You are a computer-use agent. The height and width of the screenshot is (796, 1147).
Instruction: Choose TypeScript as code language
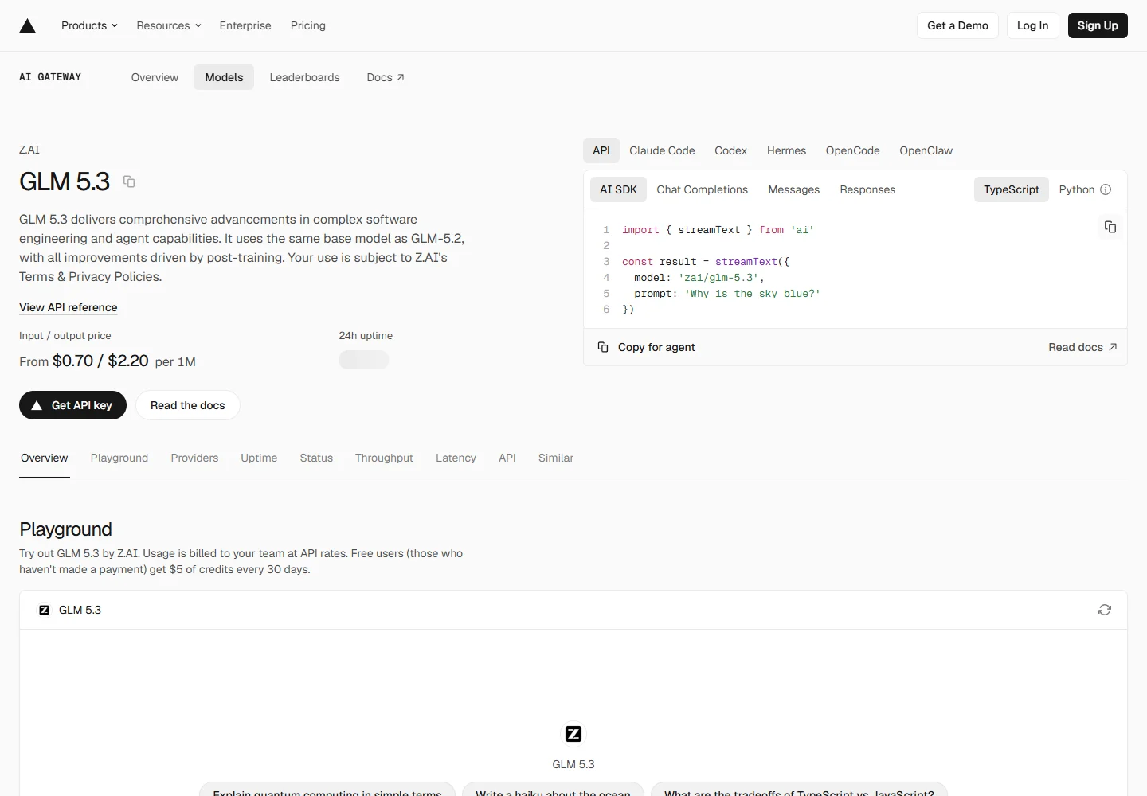point(1011,189)
